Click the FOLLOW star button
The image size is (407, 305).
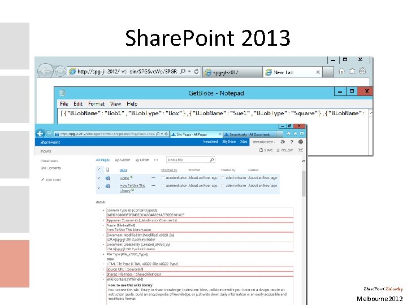284,150
